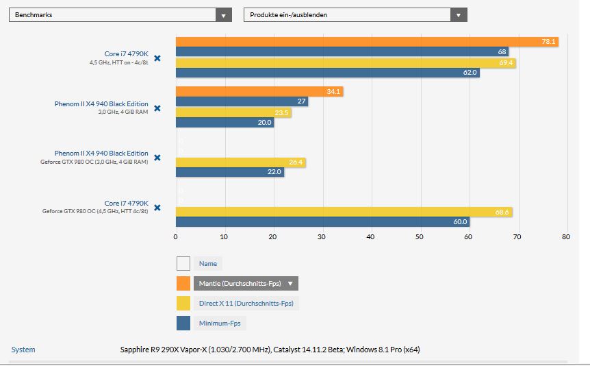Image resolution: width=590 pixels, height=366 pixels.
Task: Open the first Core i7 4790K link
Action: click(x=127, y=54)
